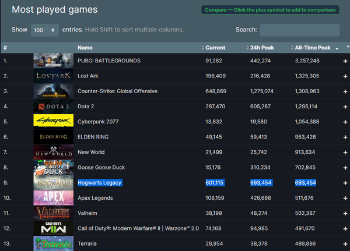The height and width of the screenshot is (251, 350).
Task: Click the pink Apex Legends thumbnail
Action: click(53, 198)
